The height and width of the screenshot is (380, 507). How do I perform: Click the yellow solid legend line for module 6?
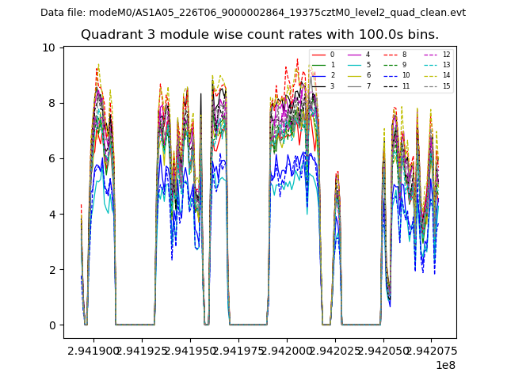(x=352, y=75)
